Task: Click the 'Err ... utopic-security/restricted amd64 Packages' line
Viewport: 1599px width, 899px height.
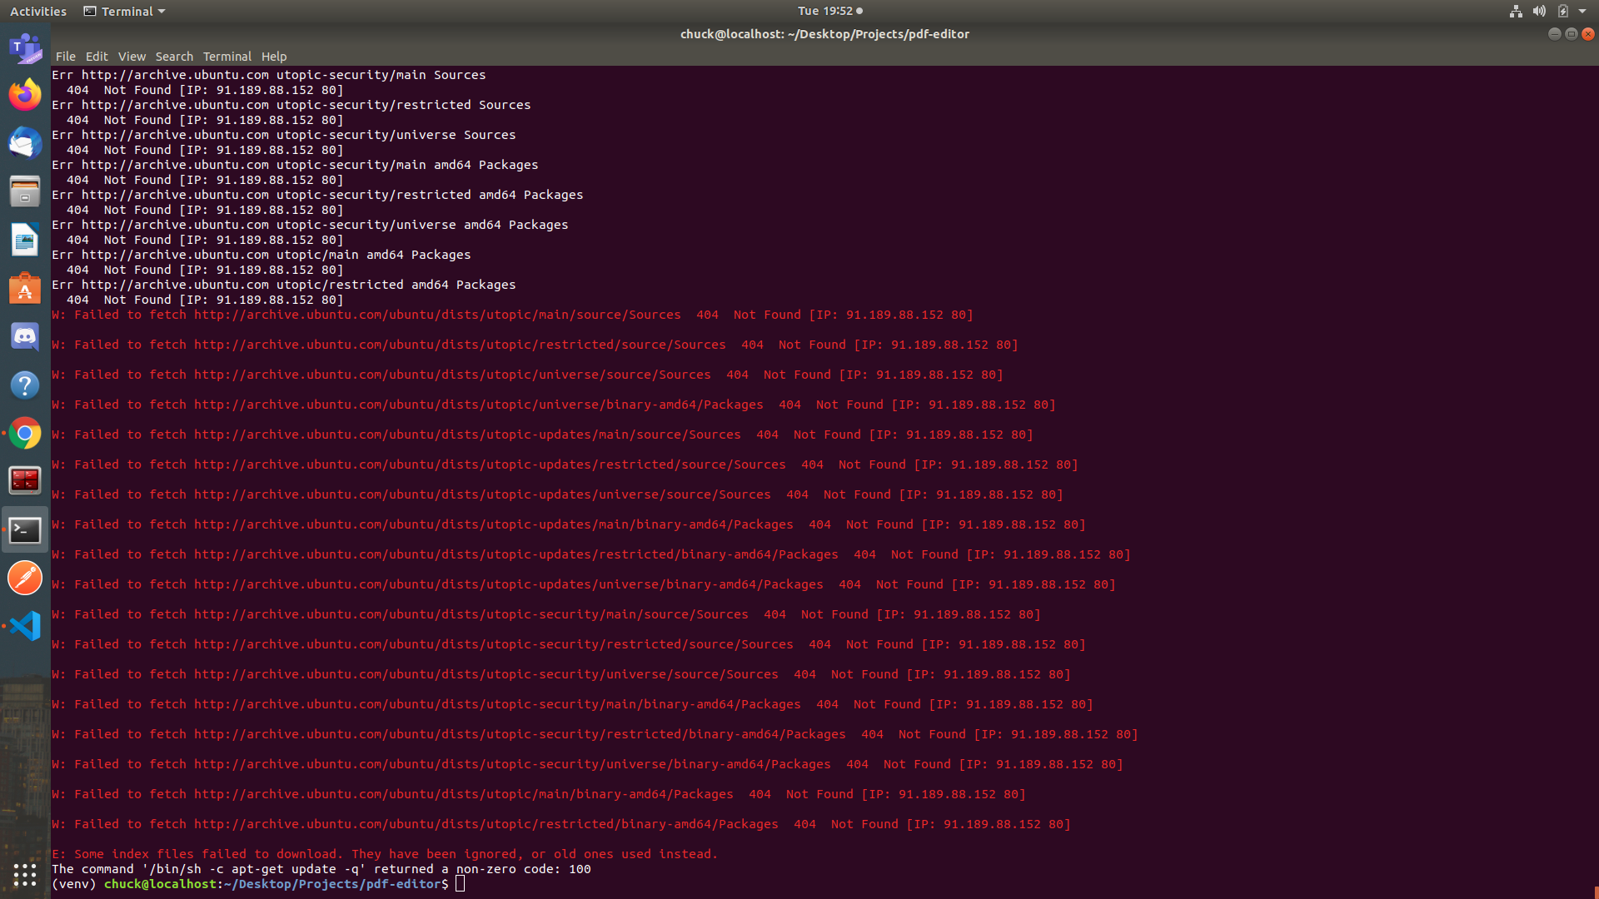Action: (x=317, y=195)
